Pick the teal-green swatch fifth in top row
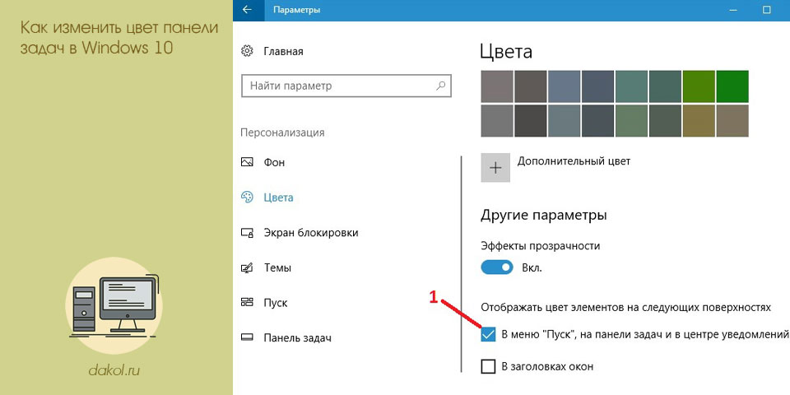790x395 pixels. (632, 86)
